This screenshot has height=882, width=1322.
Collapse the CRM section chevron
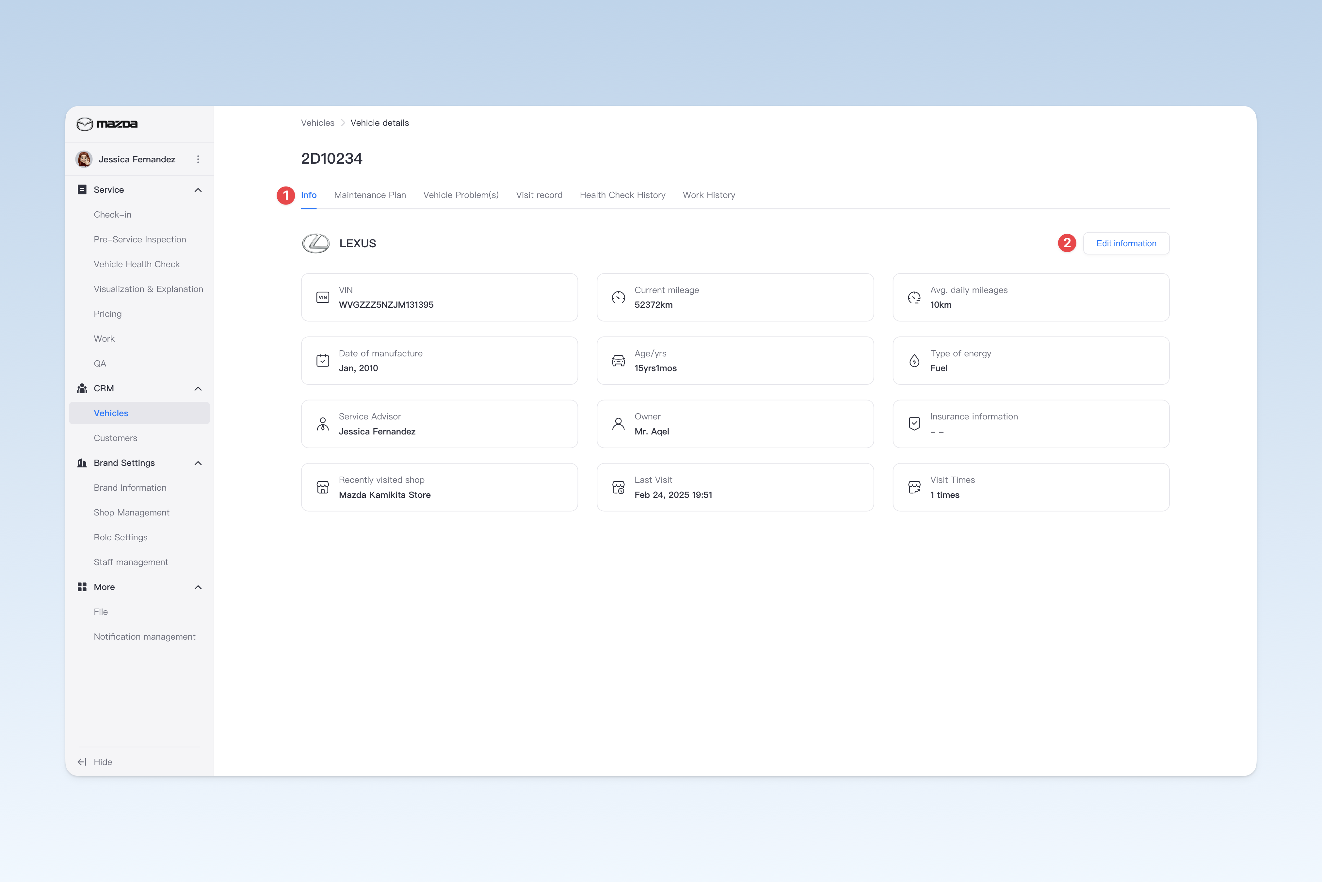tap(198, 389)
